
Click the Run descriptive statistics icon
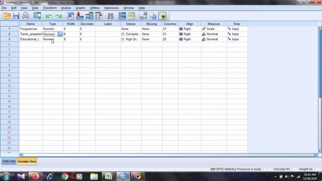tap(99, 16)
